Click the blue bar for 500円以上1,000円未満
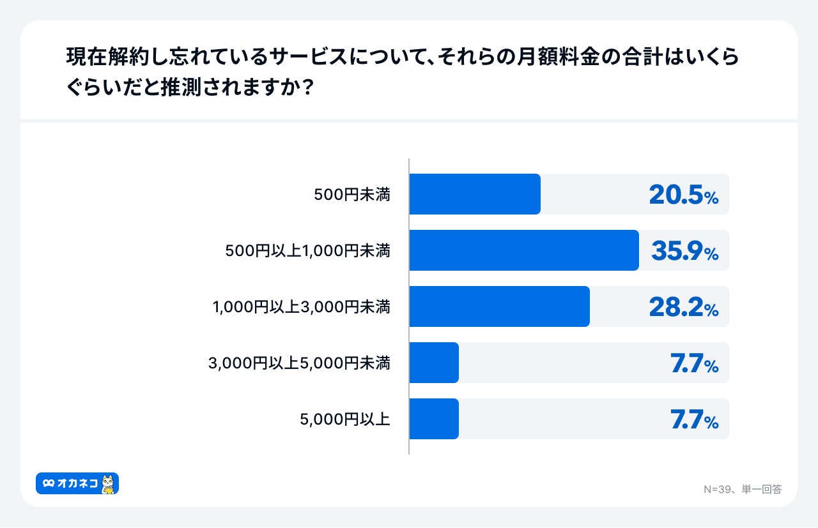 pyautogui.click(x=524, y=250)
